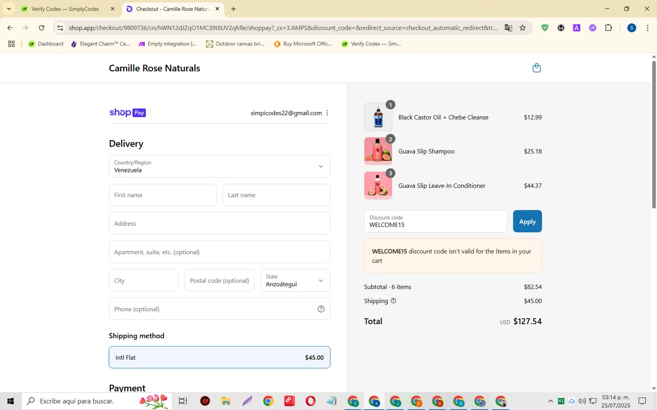This screenshot has height=410, width=657.
Task: Open the Dashboard bookmark
Action: [46, 44]
